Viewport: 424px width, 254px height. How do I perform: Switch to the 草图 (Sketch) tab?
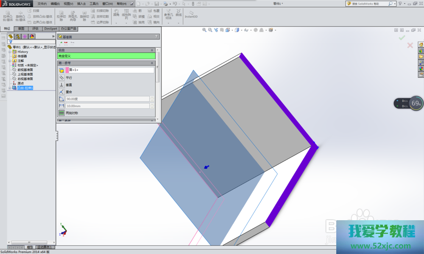point(21,29)
